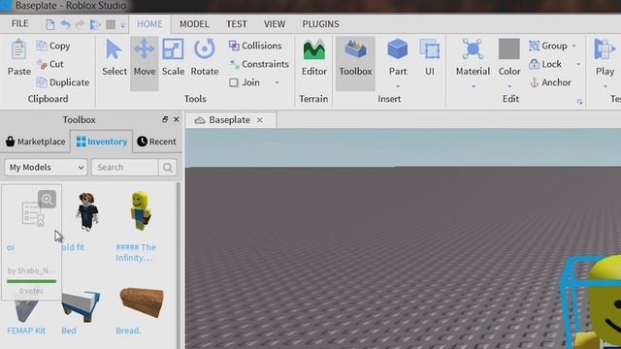Image resolution: width=621 pixels, height=349 pixels.
Task: Close the Toolbox panel
Action: point(177,119)
